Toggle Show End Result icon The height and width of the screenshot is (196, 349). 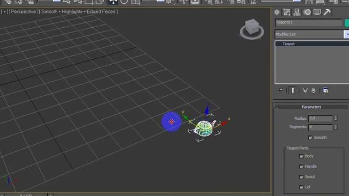point(293,90)
